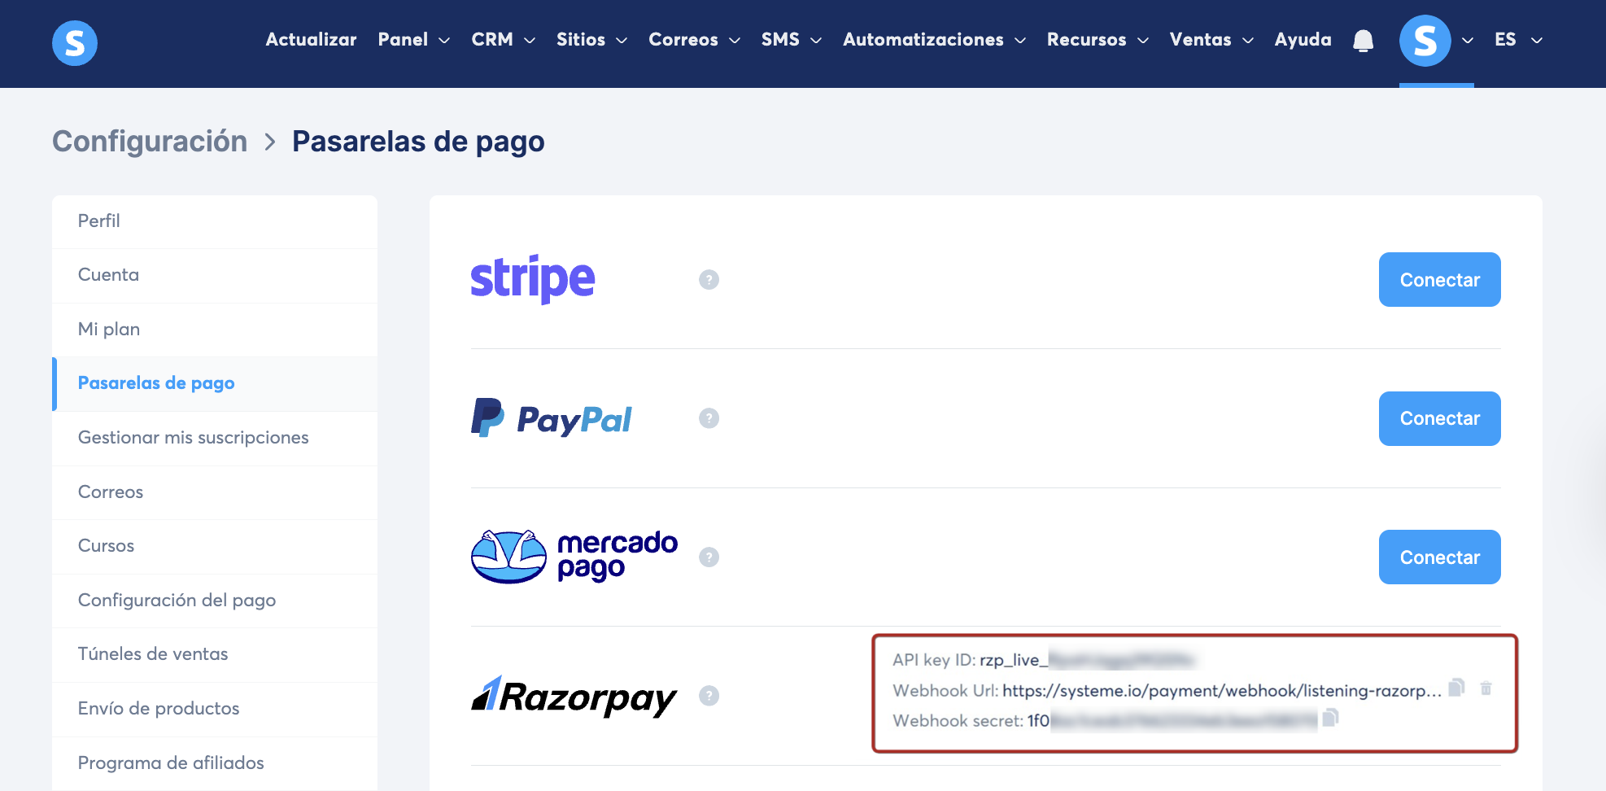Screen dimensions: 1606x791
Task: Expand the Automatizaciones dropdown menu
Action: [934, 40]
